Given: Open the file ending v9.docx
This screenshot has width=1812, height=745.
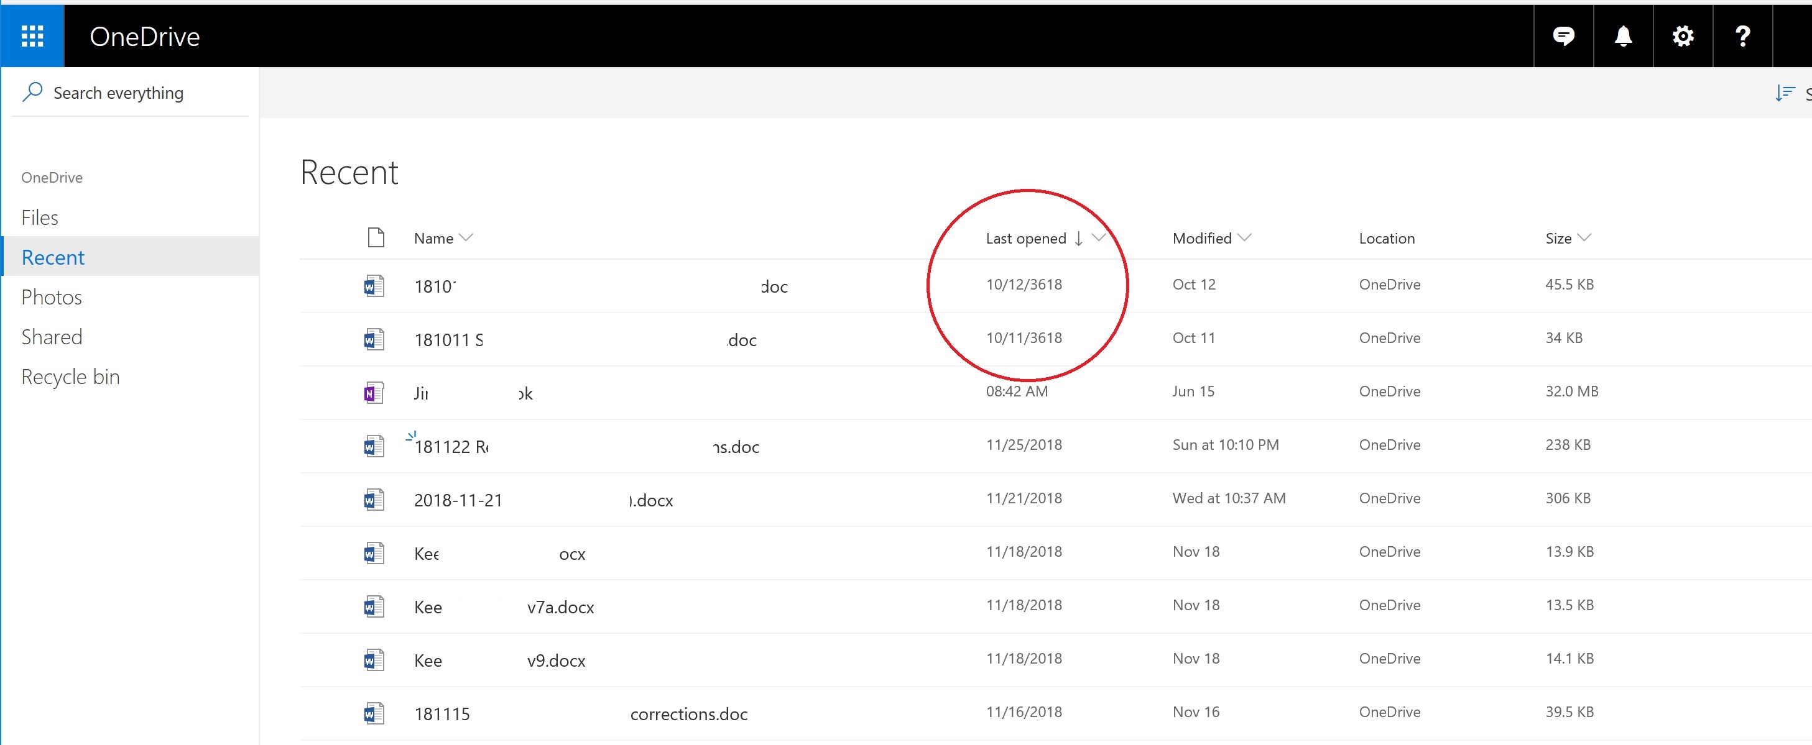Looking at the screenshot, I should click(x=556, y=660).
